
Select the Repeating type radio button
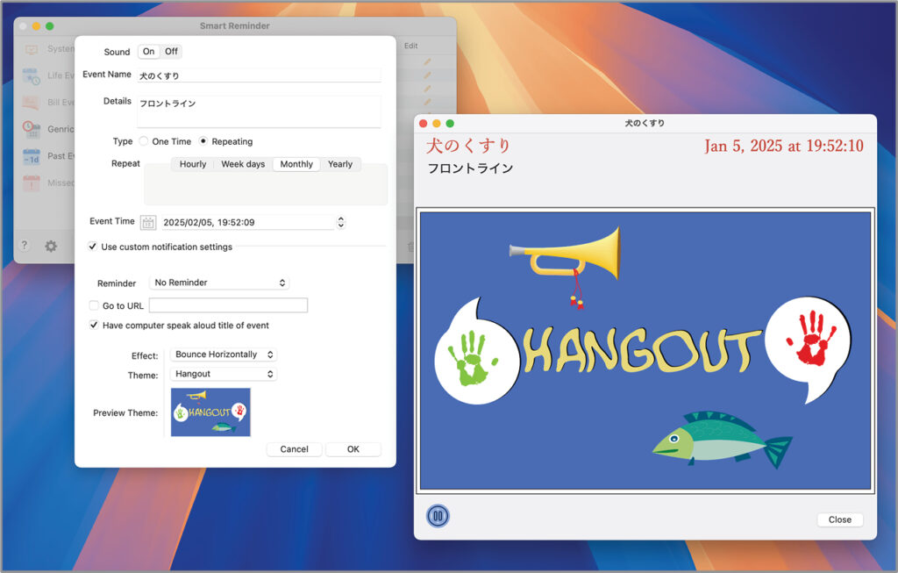[x=203, y=141]
